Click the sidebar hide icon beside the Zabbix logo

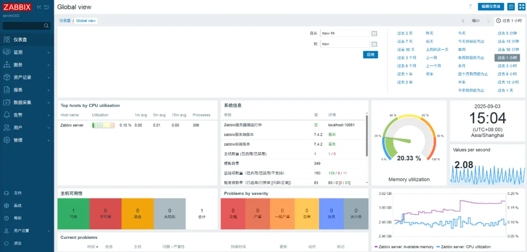pyautogui.click(x=46, y=7)
